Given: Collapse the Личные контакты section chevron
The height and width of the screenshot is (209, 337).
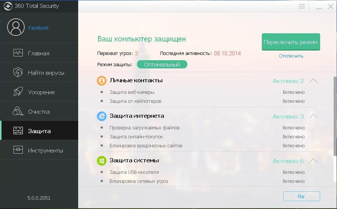Looking at the screenshot, I should click(313, 81).
